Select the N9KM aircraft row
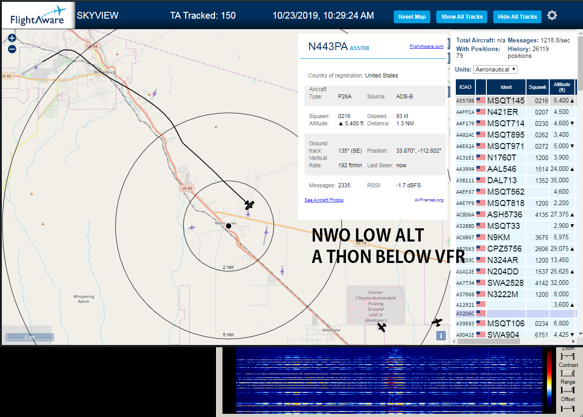This screenshot has height=417, width=583. click(x=516, y=237)
